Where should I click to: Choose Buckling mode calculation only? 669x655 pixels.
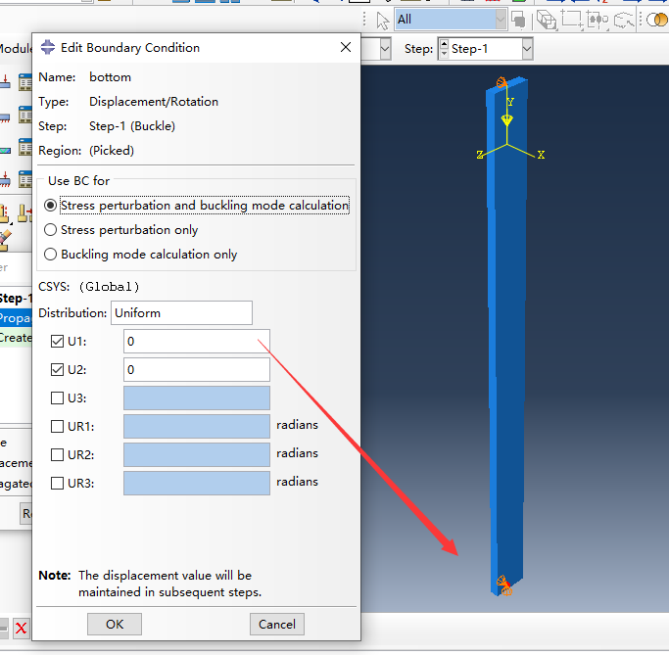[51, 255]
